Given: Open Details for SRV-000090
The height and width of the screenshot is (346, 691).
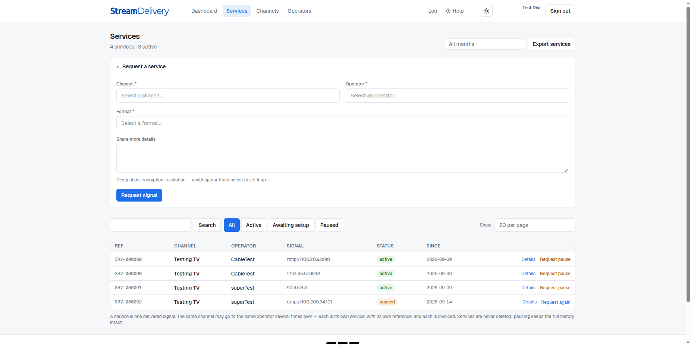Looking at the screenshot, I should tap(528, 274).
